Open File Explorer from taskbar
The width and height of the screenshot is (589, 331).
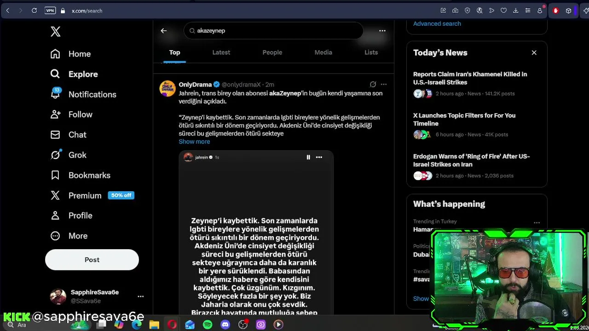tap(154, 325)
